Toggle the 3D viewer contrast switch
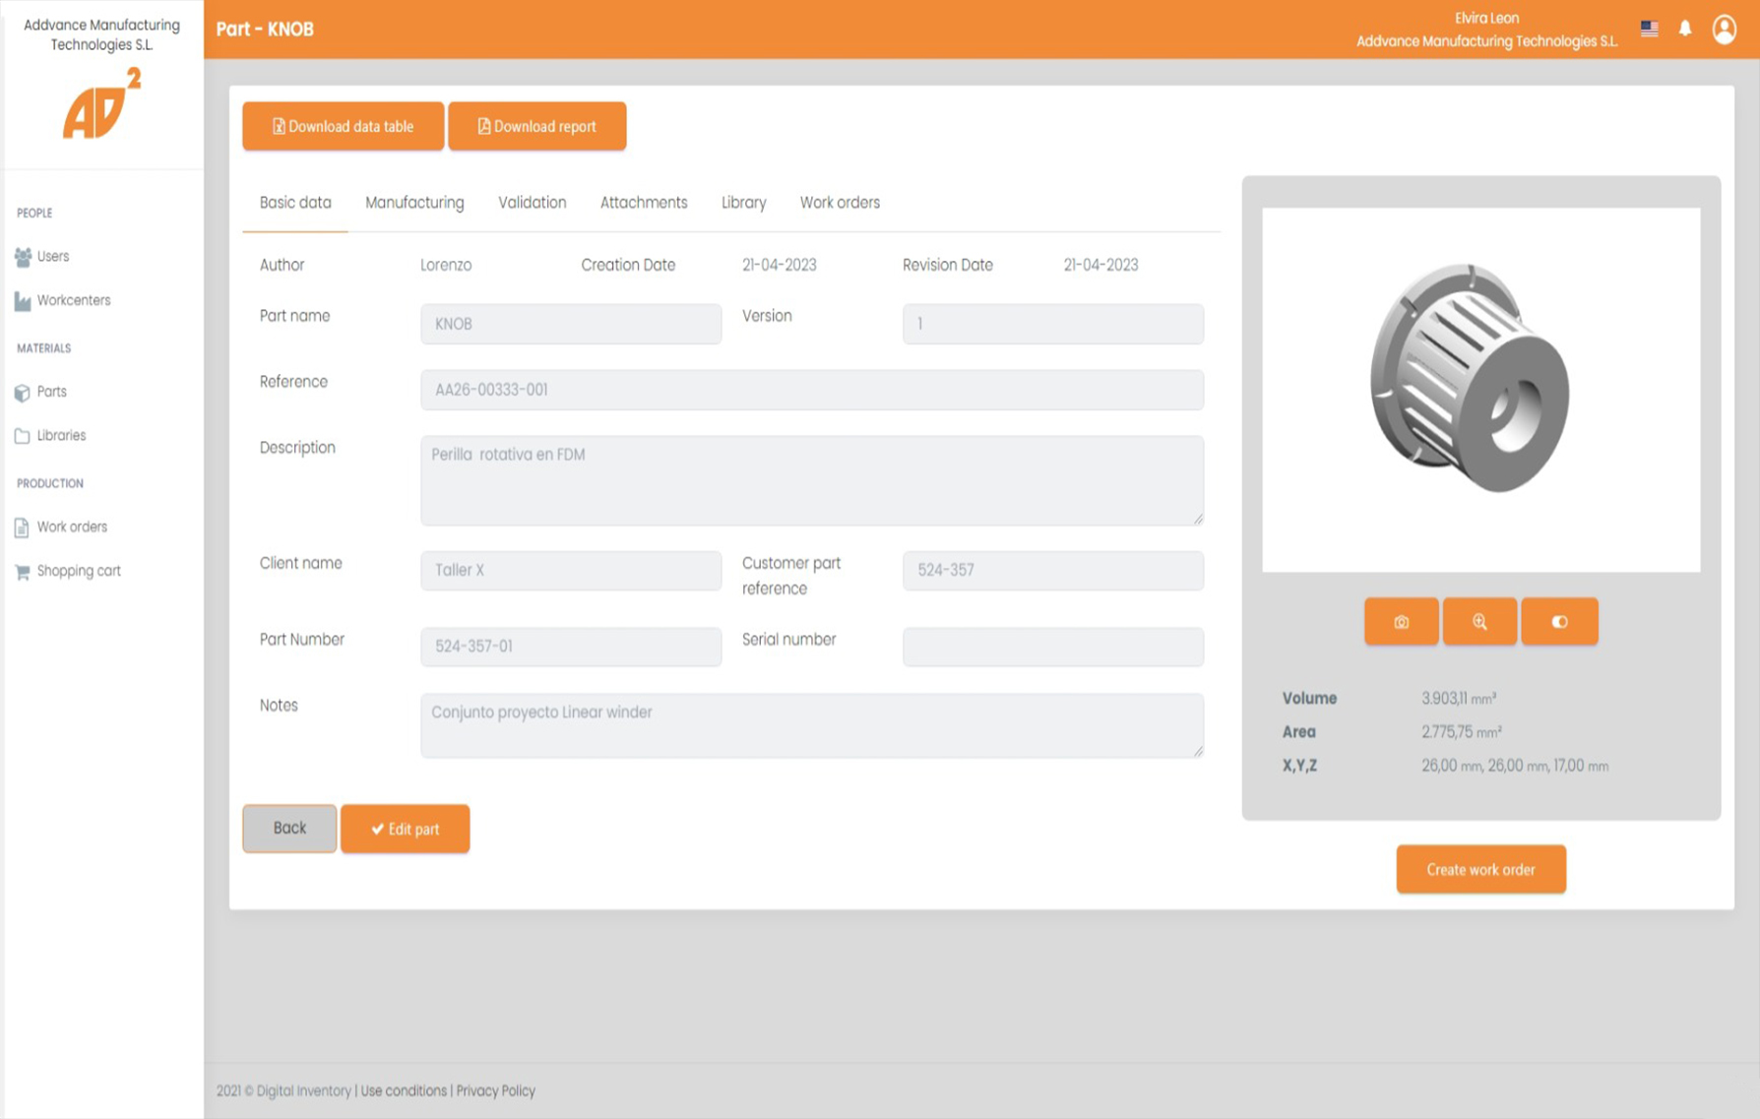 (x=1559, y=622)
